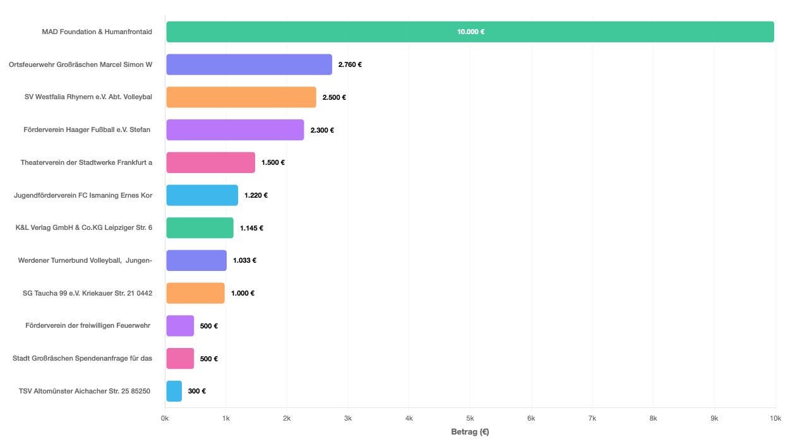Click the orange SG Taucha 99 bar

pos(195,293)
